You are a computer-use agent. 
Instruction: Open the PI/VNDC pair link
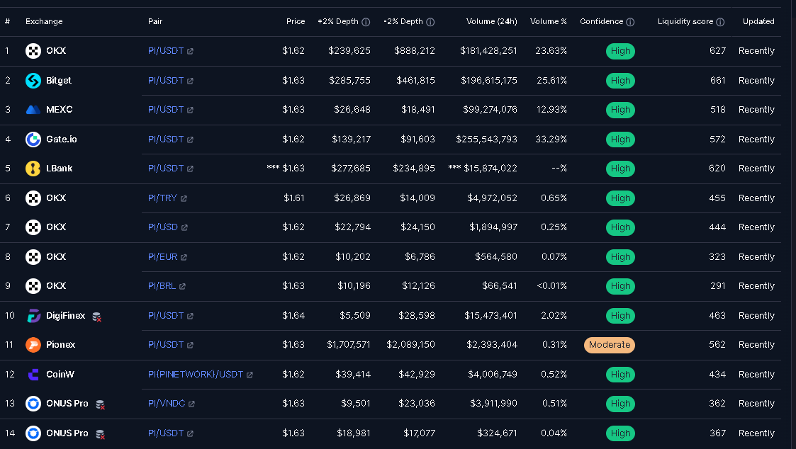tap(167, 404)
